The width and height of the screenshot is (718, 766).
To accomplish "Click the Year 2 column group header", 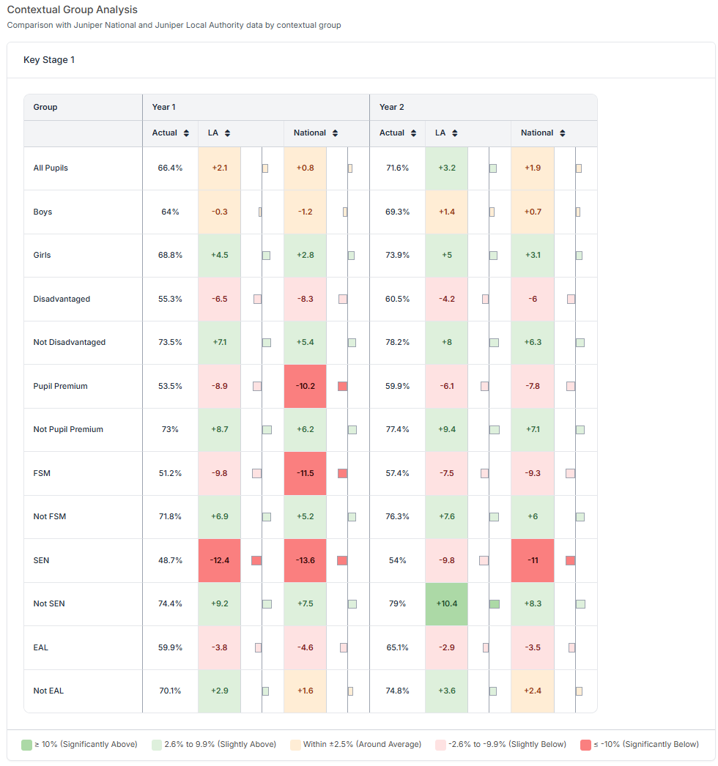I will tap(392, 107).
